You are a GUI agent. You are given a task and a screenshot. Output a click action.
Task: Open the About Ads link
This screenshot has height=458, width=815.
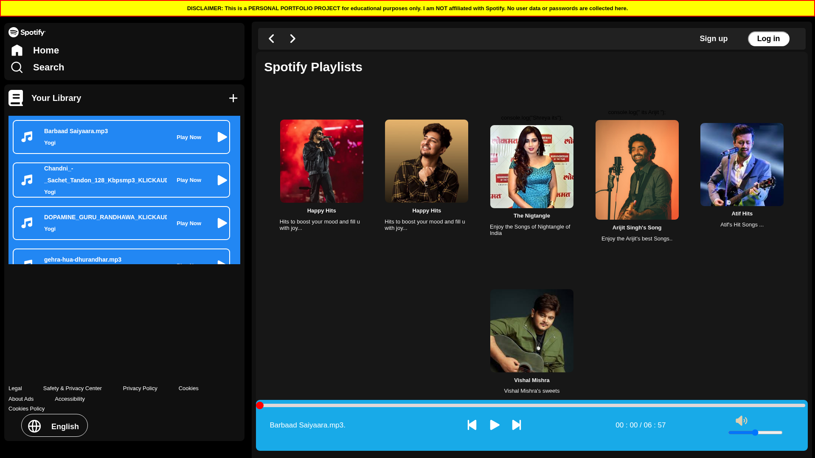[x=21, y=399]
